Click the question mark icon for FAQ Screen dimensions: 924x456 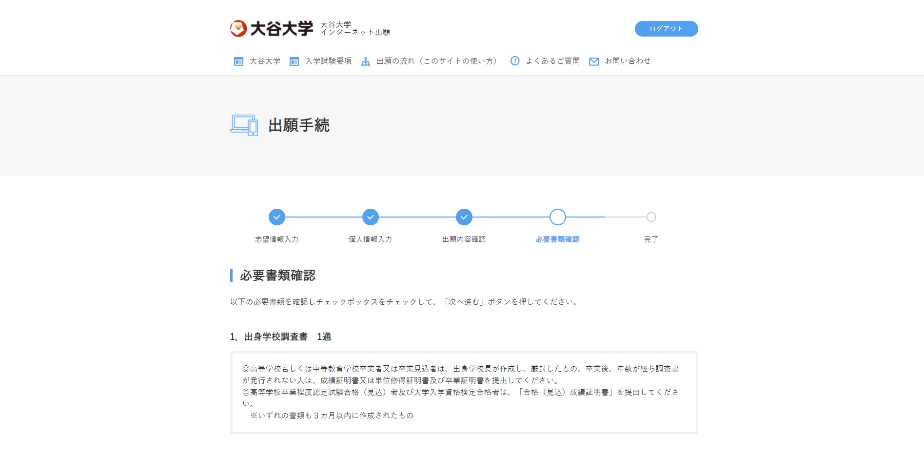(x=514, y=61)
